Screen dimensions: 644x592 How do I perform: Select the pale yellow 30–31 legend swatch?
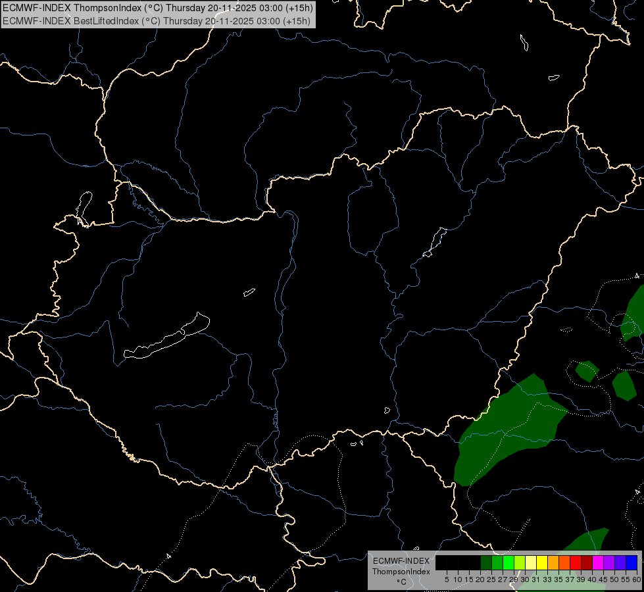coord(531,563)
